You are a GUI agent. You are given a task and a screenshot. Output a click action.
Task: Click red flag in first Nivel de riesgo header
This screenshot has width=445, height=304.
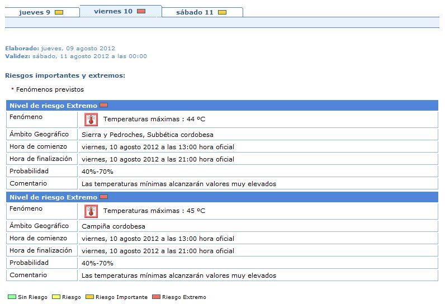click(x=103, y=105)
